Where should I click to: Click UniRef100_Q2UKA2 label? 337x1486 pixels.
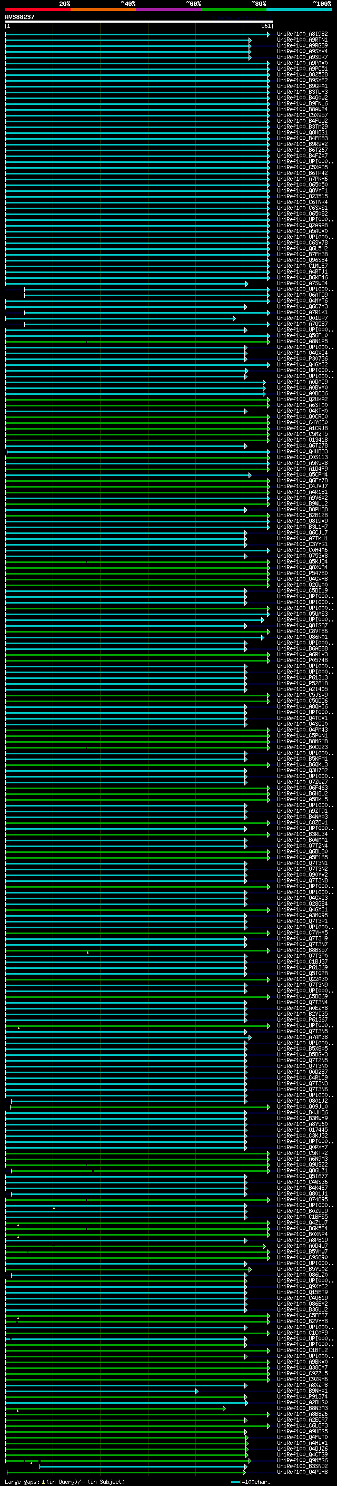pyautogui.click(x=302, y=399)
